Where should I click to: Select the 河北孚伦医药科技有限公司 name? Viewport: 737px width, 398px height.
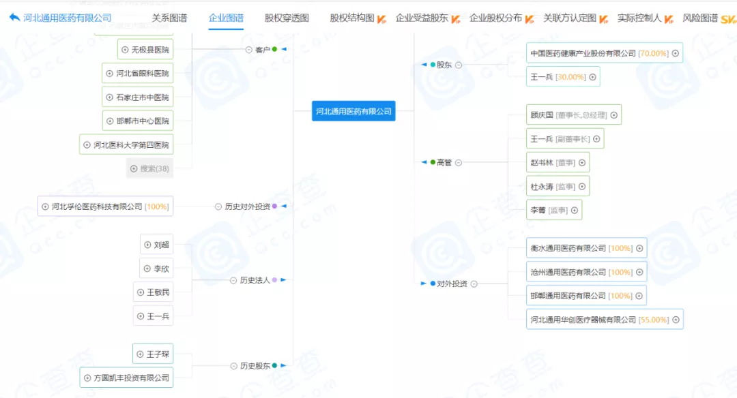tap(97, 206)
